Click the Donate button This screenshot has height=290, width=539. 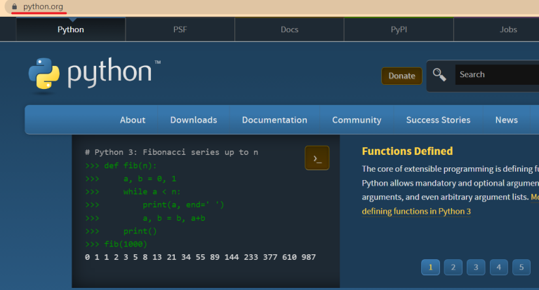pyautogui.click(x=401, y=76)
